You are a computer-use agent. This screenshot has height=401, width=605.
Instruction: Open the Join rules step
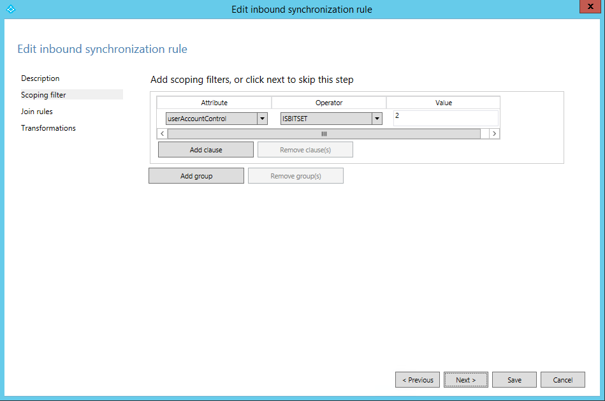click(x=37, y=112)
